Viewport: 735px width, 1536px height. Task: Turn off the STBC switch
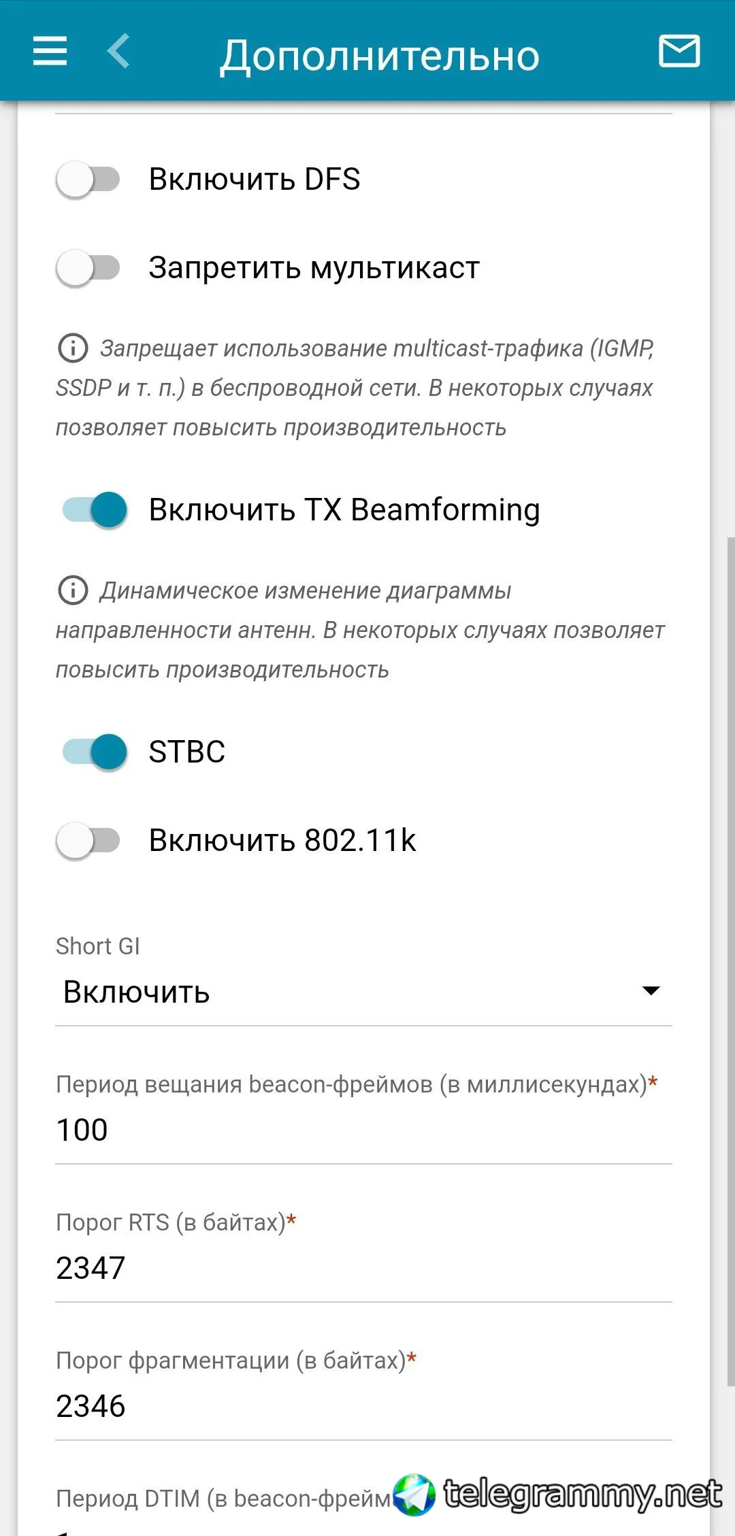coord(94,752)
